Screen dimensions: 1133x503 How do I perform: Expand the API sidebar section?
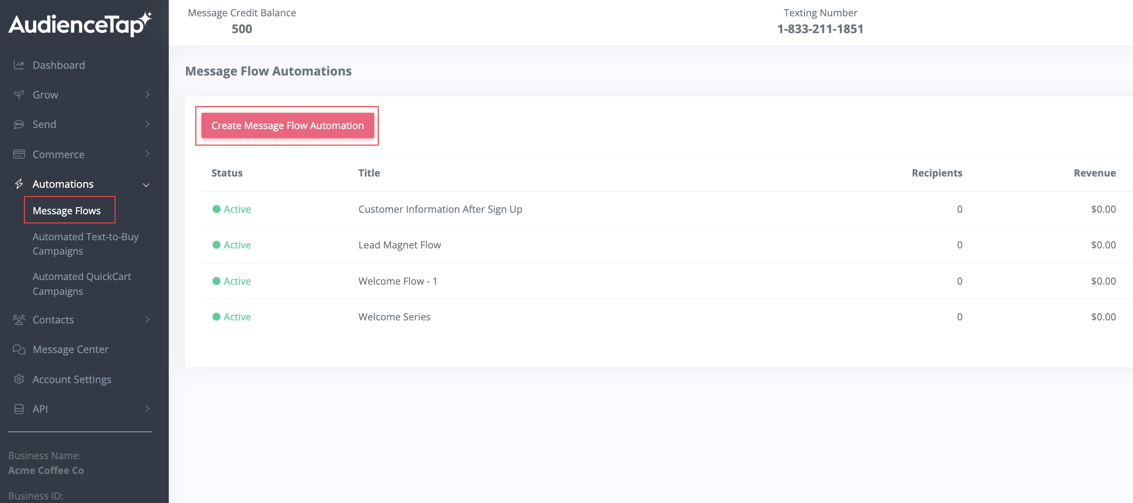(147, 409)
